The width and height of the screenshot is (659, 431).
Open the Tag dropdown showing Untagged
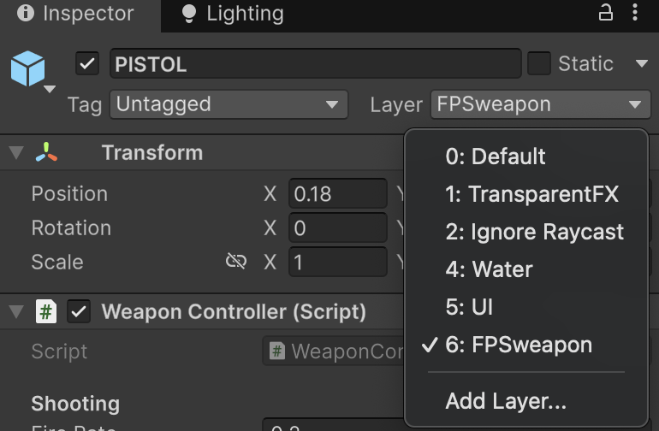pos(228,105)
